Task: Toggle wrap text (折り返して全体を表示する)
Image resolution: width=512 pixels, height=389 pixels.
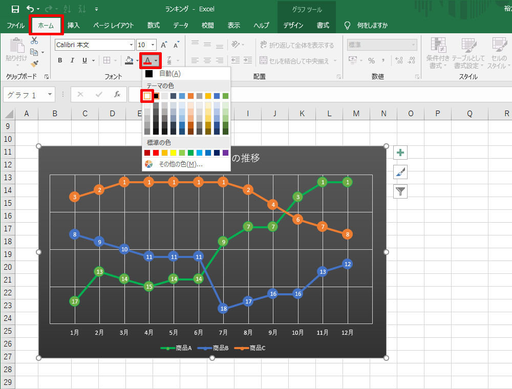Action: click(297, 45)
